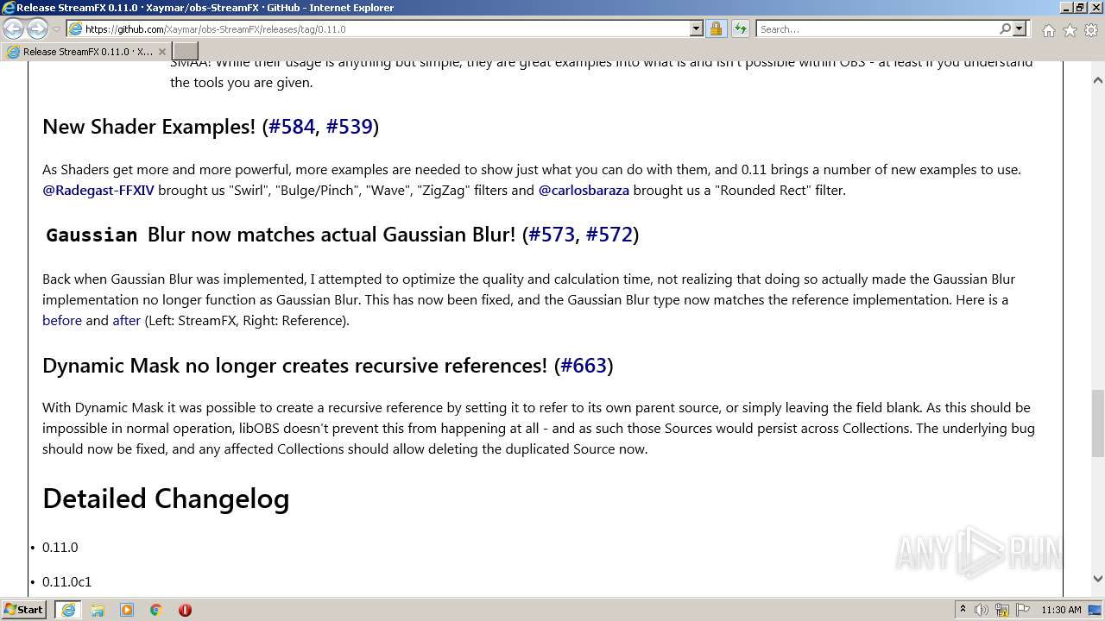Image resolution: width=1105 pixels, height=621 pixels.
Task: Click the Internet Explorer logo in the title bar
Action: point(9,8)
